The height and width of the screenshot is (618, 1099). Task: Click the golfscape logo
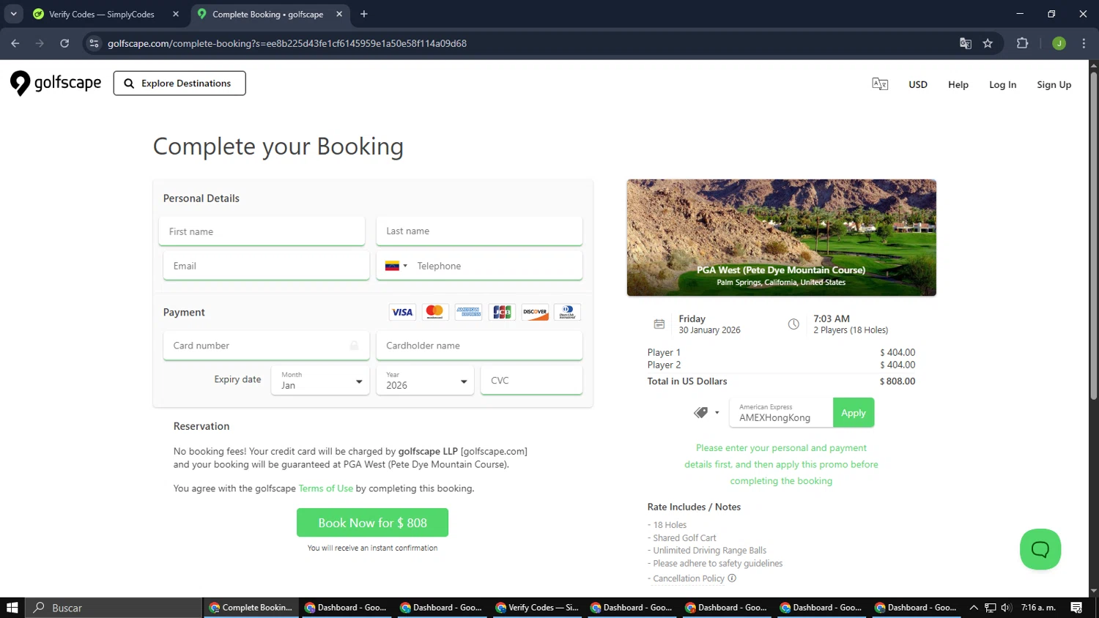(56, 83)
